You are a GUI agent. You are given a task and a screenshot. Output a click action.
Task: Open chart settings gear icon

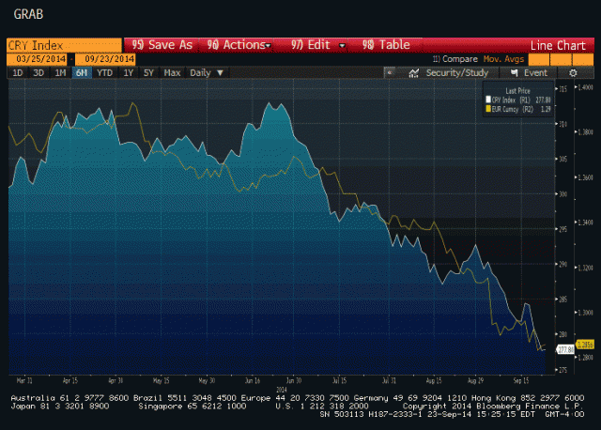(x=573, y=72)
